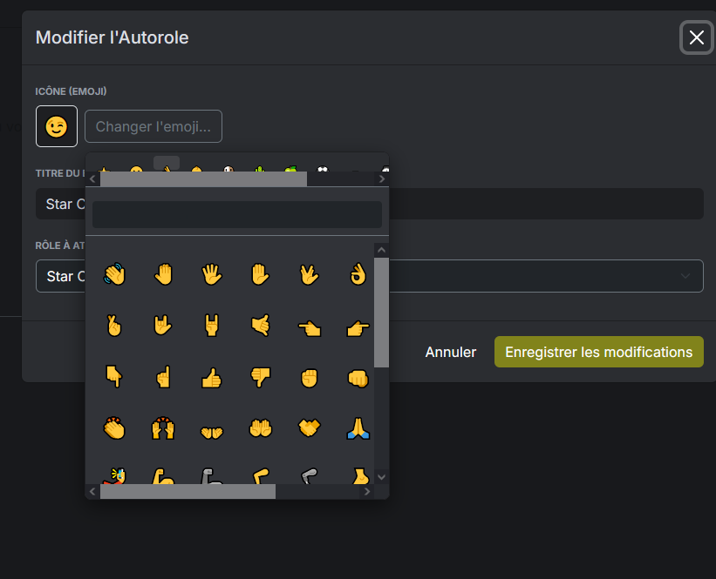The height and width of the screenshot is (579, 716).
Task: Close the Modifier l'Autorole dialog
Action: [696, 37]
